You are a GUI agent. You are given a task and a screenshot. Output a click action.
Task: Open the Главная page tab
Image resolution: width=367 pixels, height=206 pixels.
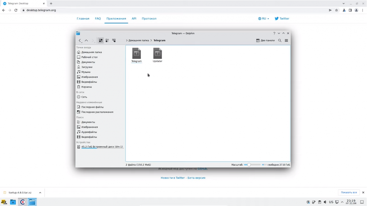(x=83, y=19)
